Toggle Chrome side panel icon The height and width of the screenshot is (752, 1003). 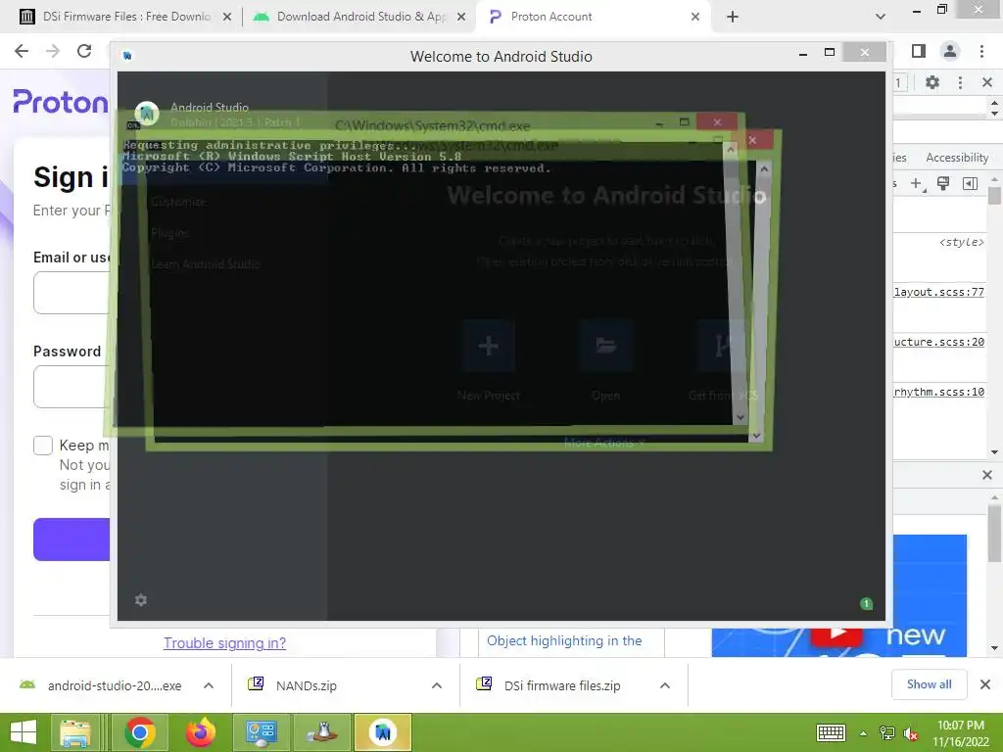[x=919, y=51]
